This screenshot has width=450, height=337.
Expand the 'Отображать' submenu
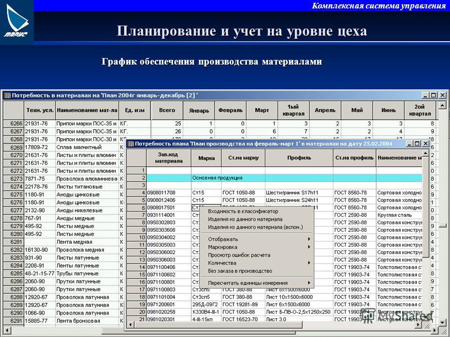pos(257,239)
